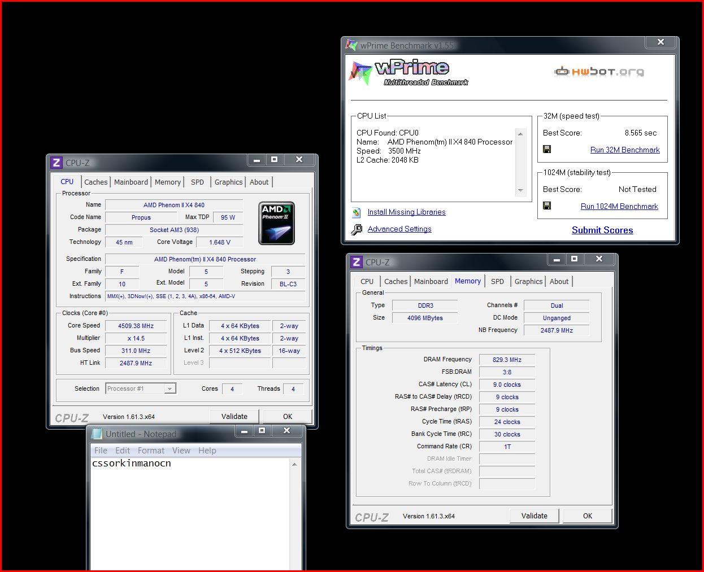Click the Notepad title bar icon

tap(96, 434)
